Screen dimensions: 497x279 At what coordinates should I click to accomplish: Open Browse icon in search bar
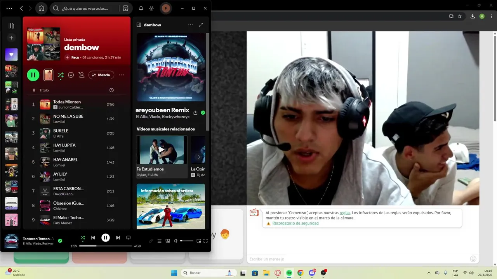tap(125, 8)
